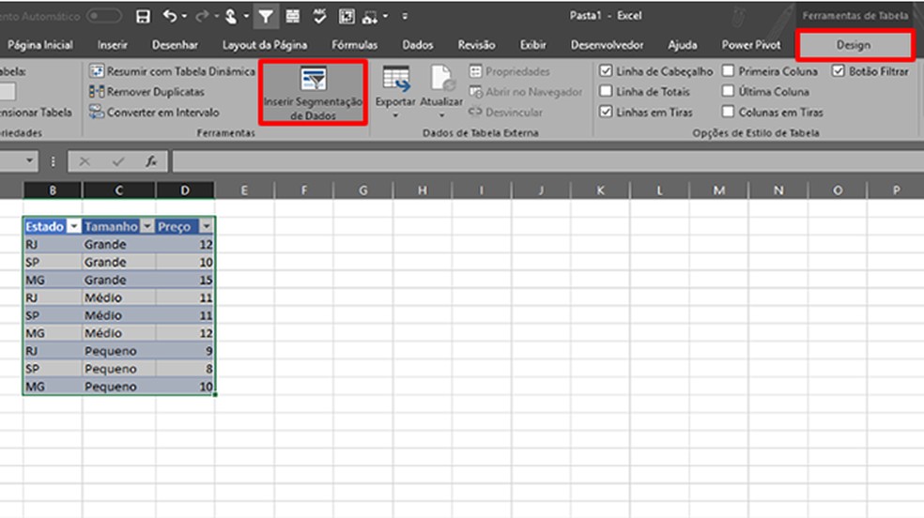Click the Exportar table icon
The width and height of the screenshot is (924, 518).
395,79
